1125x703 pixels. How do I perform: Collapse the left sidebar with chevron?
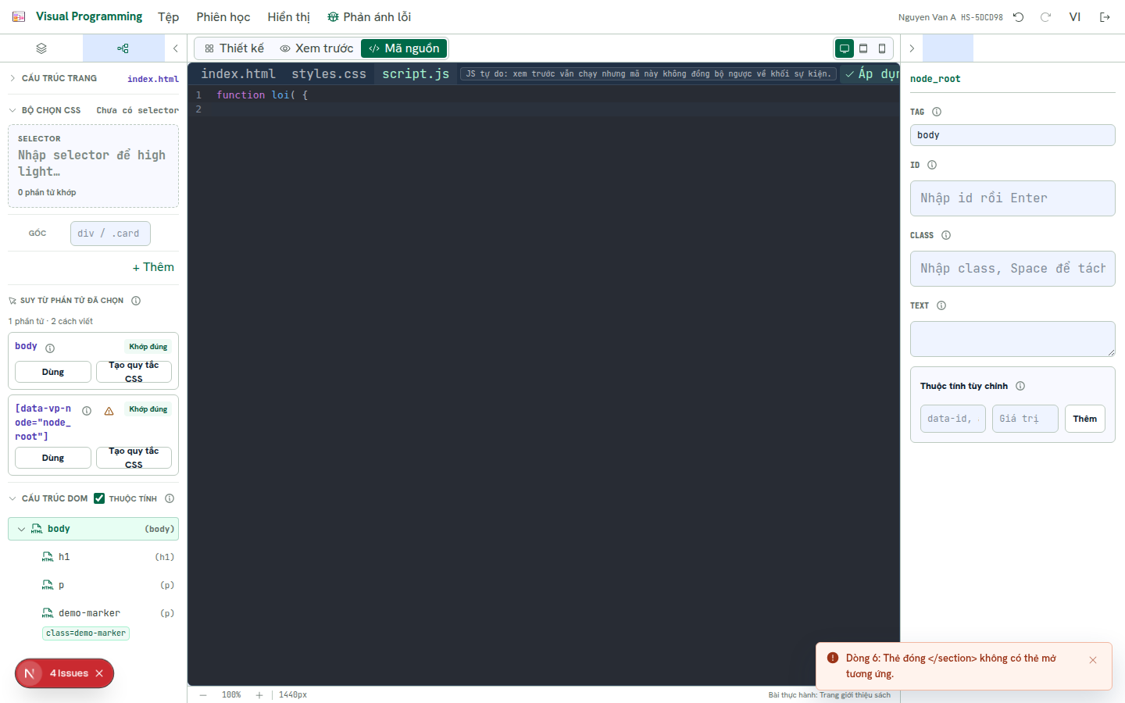pos(176,48)
